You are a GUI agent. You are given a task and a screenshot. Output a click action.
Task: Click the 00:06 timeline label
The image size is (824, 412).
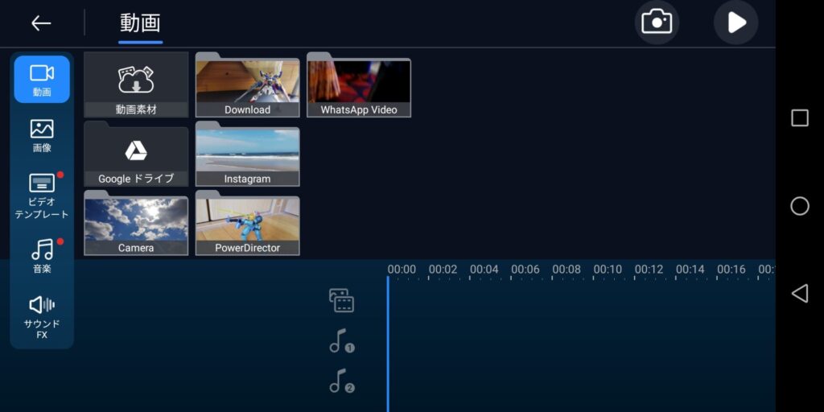(x=525, y=270)
